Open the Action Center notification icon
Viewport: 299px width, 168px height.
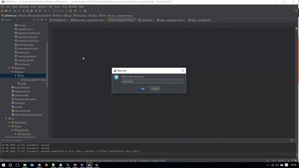point(286,165)
